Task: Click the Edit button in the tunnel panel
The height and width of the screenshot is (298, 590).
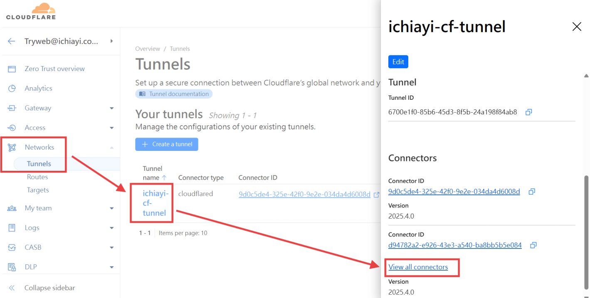Action: (x=398, y=62)
